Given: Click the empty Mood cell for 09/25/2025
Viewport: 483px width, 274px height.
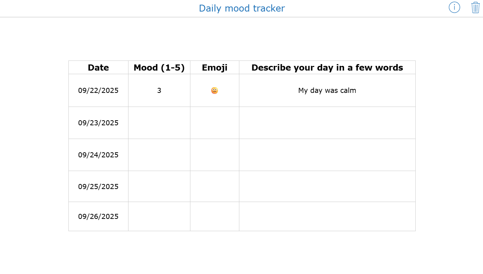Looking at the screenshot, I should (159, 186).
